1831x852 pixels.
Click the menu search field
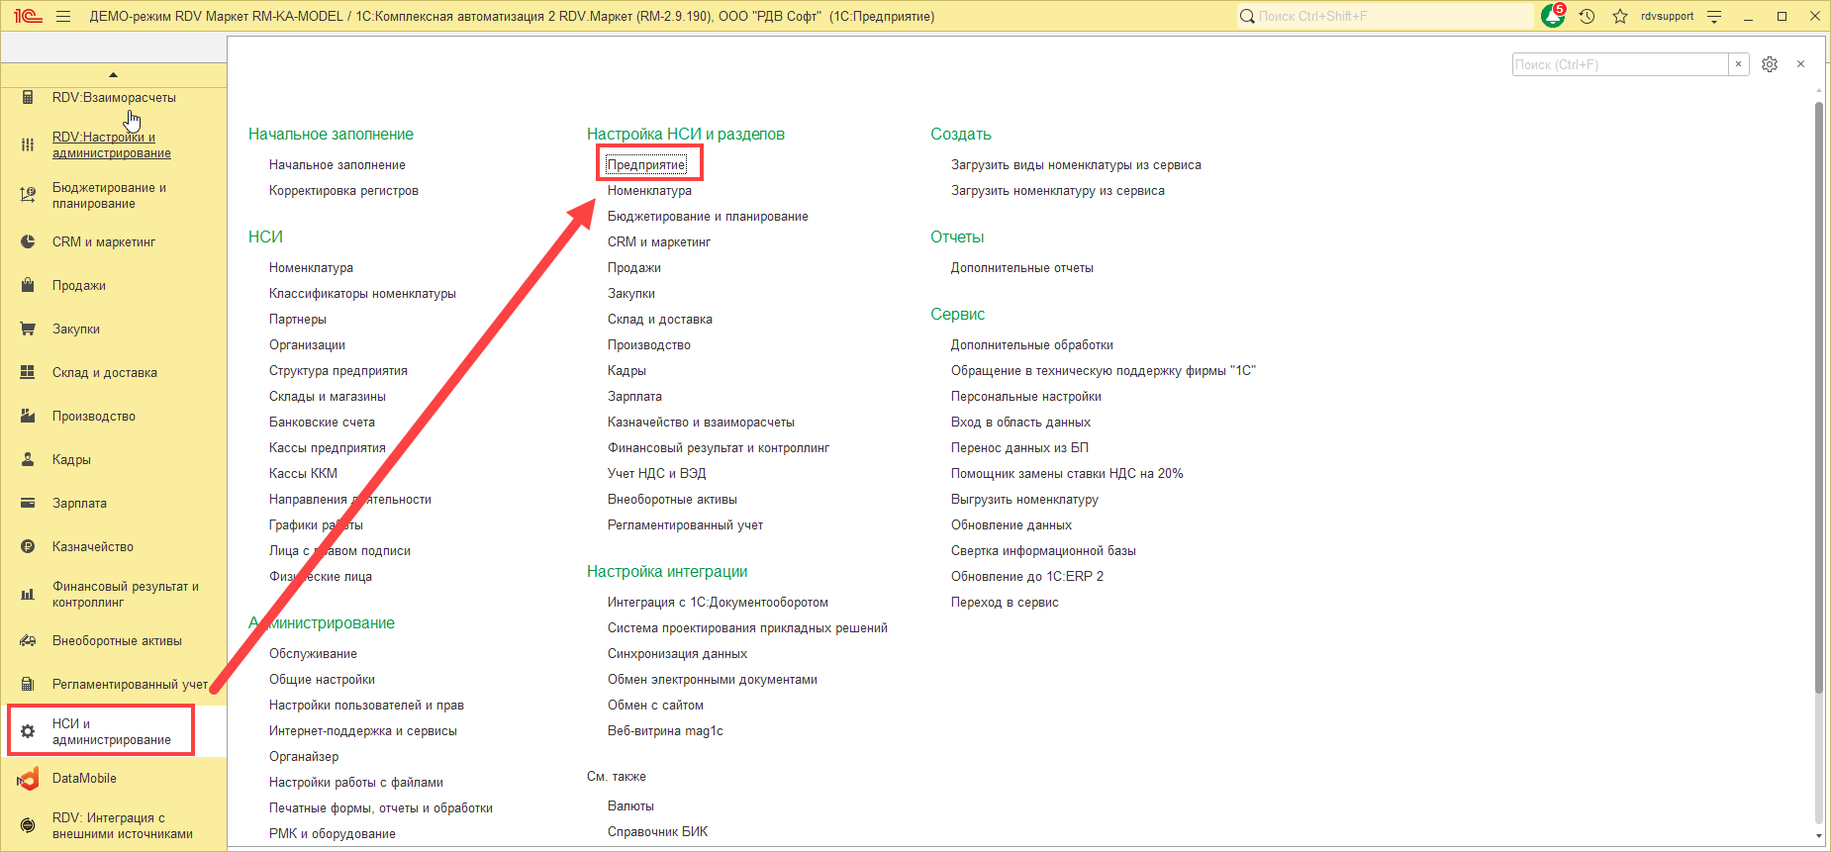coord(1620,64)
